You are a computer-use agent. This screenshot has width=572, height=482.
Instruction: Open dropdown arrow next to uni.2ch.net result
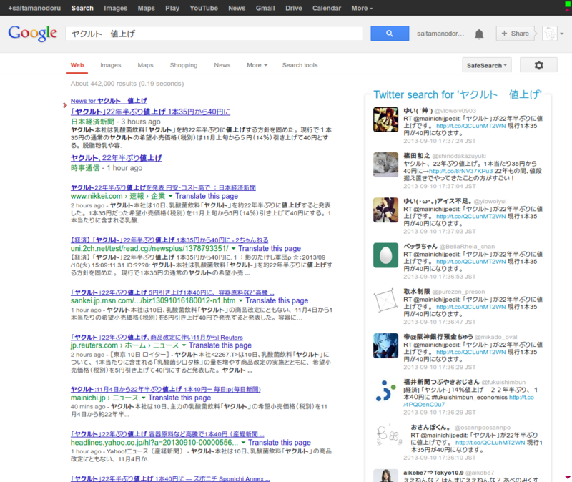[x=234, y=248]
